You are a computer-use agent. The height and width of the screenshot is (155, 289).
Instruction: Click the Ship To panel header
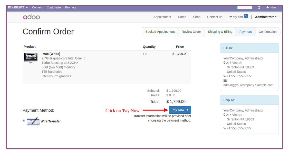point(249,100)
